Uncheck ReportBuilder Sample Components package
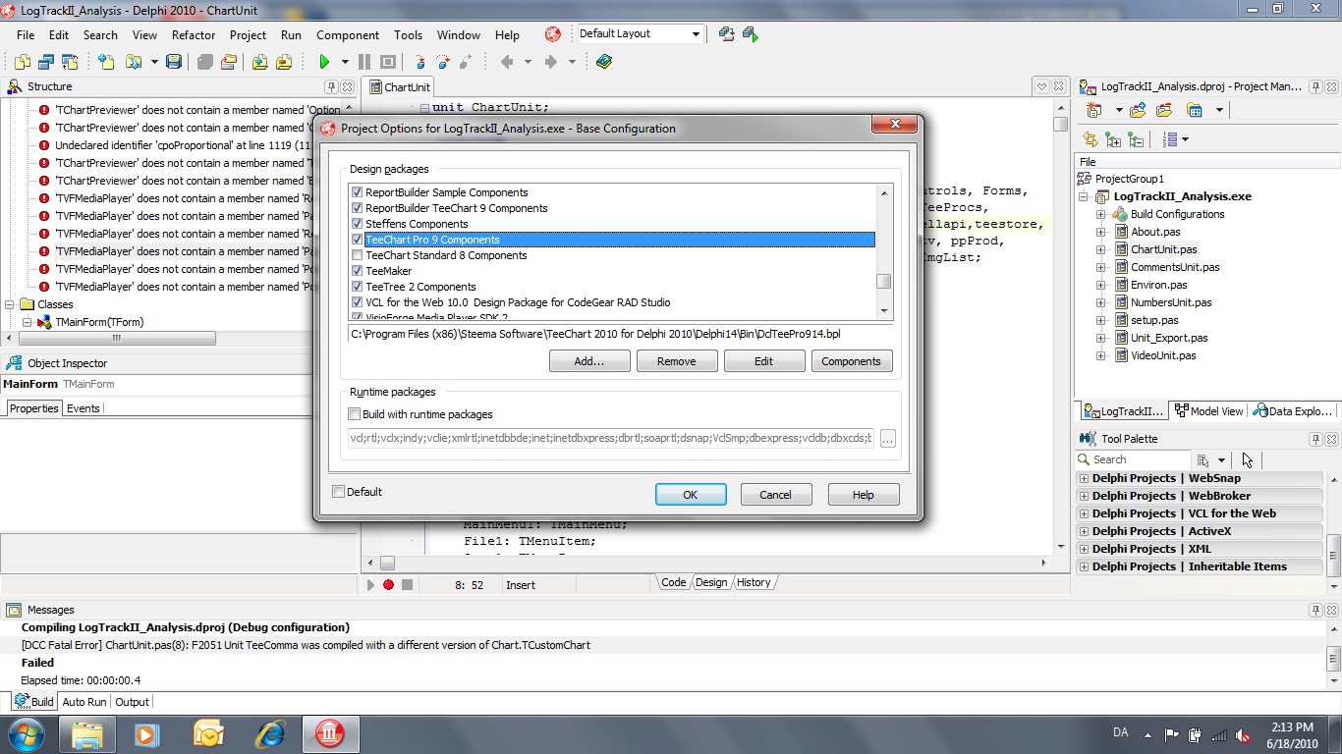This screenshot has height=754, width=1342. coord(358,192)
